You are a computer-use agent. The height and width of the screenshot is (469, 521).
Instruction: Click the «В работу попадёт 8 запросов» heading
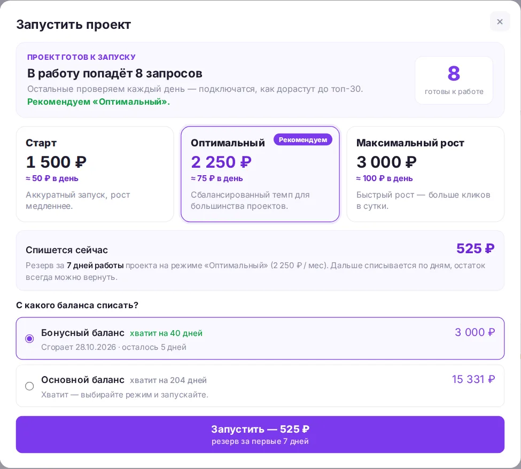point(115,73)
